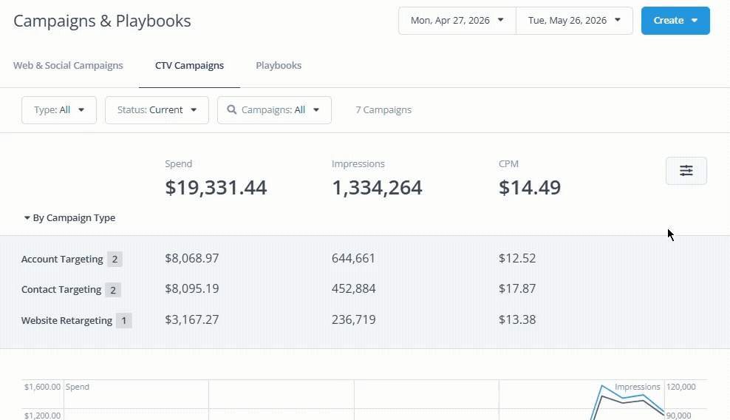This screenshot has height=420, width=730.
Task: Expand the Status: Current filter
Action: pos(157,110)
